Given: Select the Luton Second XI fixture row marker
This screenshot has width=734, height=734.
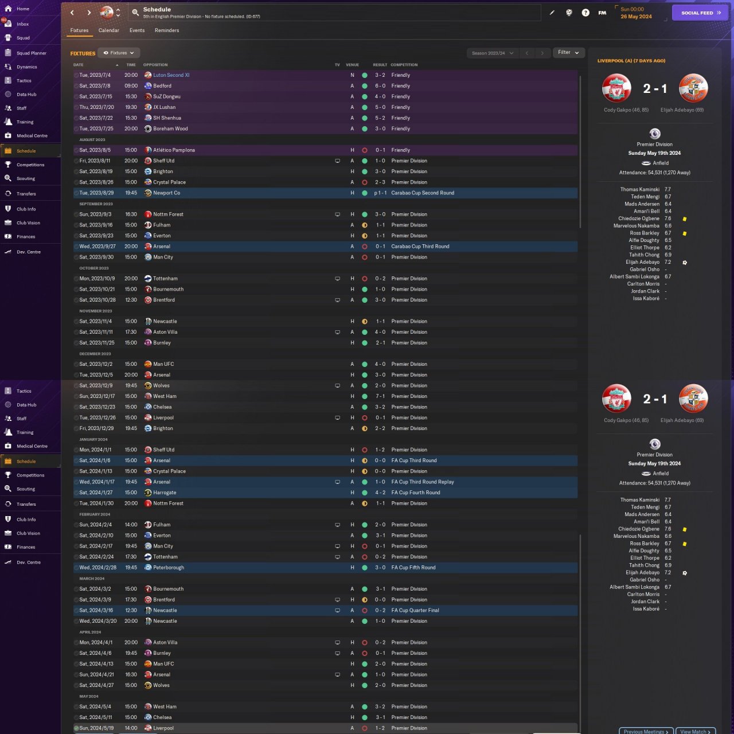Looking at the screenshot, I should (x=76, y=75).
